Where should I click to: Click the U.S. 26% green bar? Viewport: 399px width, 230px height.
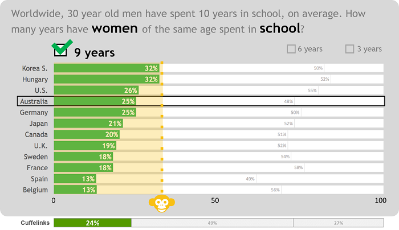tap(96, 90)
